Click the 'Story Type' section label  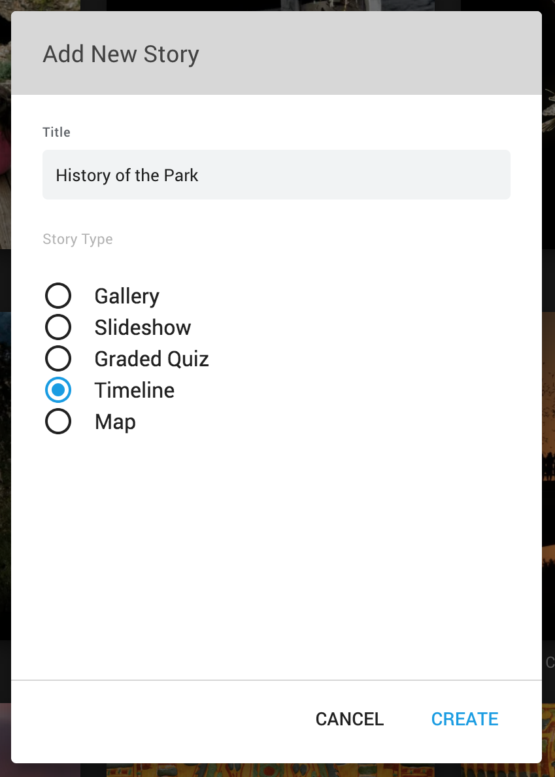click(78, 239)
